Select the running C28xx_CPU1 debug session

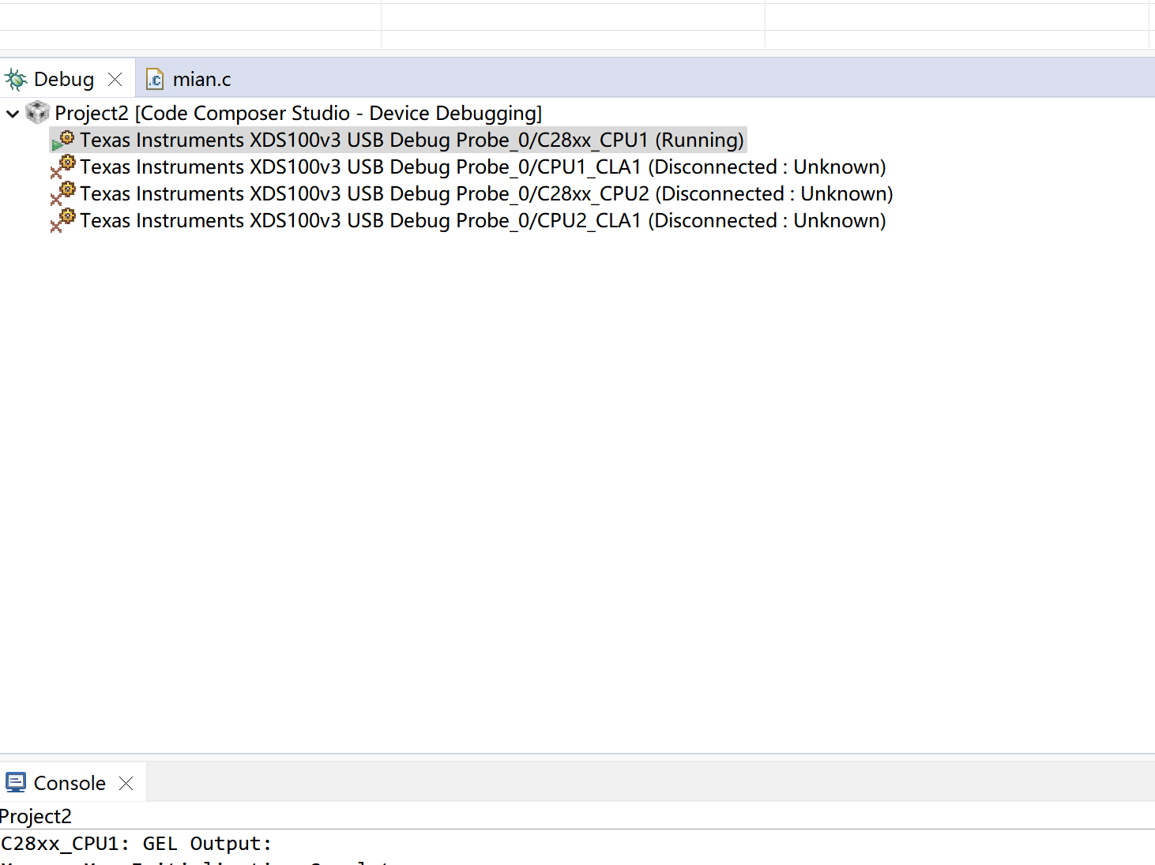click(395, 140)
